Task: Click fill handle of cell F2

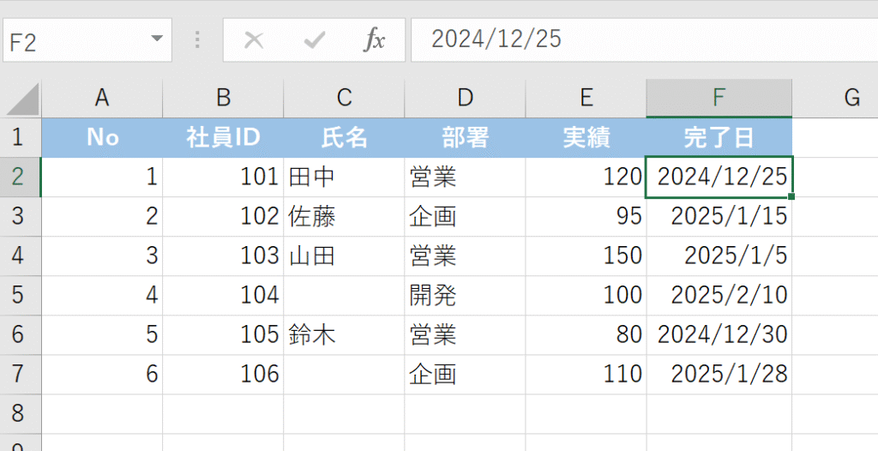Action: coord(791,197)
